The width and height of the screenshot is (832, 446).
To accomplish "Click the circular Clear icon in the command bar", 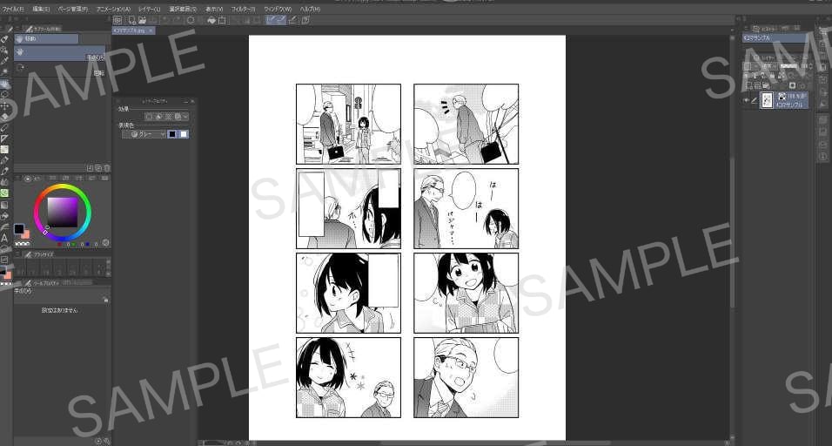I will 191,20.
